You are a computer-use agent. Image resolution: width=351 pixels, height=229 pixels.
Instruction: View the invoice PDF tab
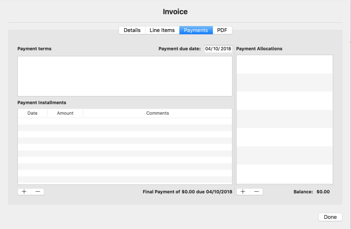(x=222, y=30)
